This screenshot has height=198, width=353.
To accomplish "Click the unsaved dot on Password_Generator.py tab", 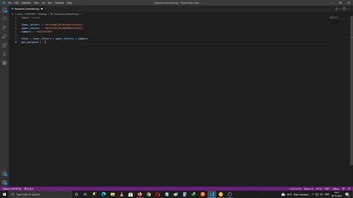I will tap(42, 9).
